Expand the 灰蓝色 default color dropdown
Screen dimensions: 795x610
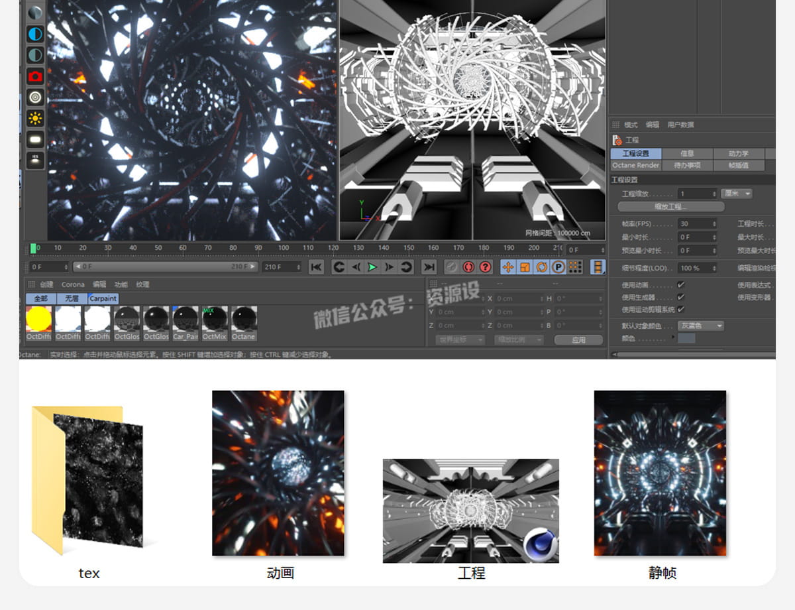click(x=700, y=326)
